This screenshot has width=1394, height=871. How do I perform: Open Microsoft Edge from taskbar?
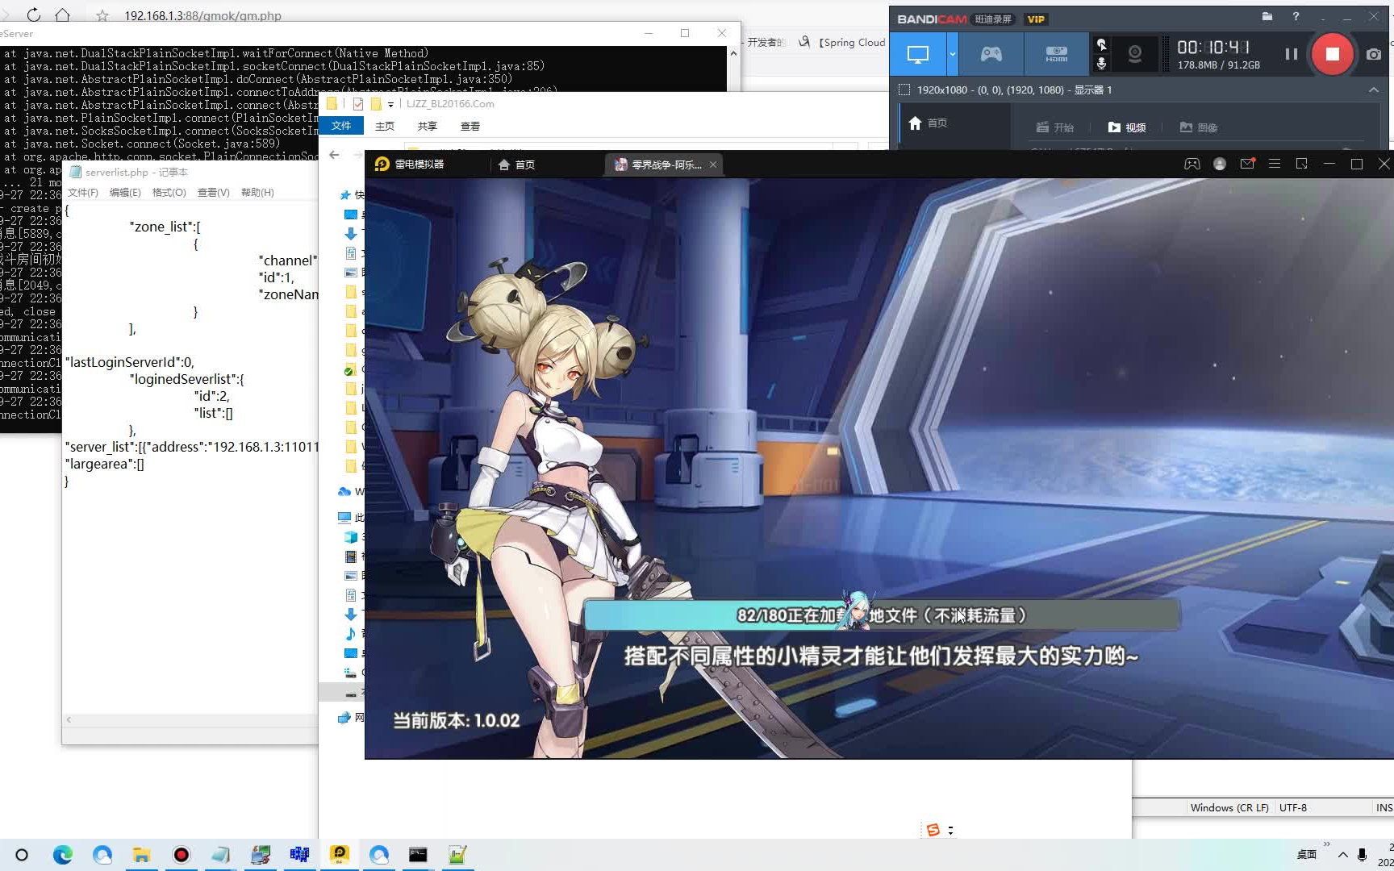click(x=63, y=855)
